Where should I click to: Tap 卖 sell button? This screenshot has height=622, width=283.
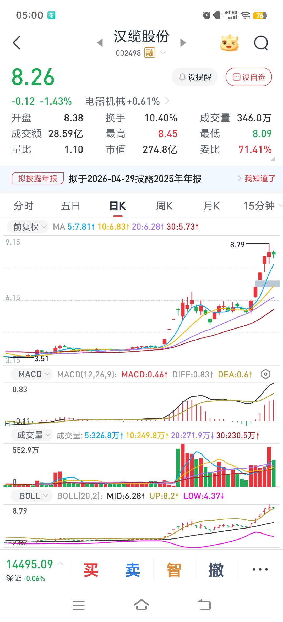[132, 570]
